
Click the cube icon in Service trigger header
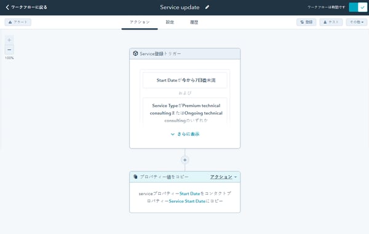(135, 53)
